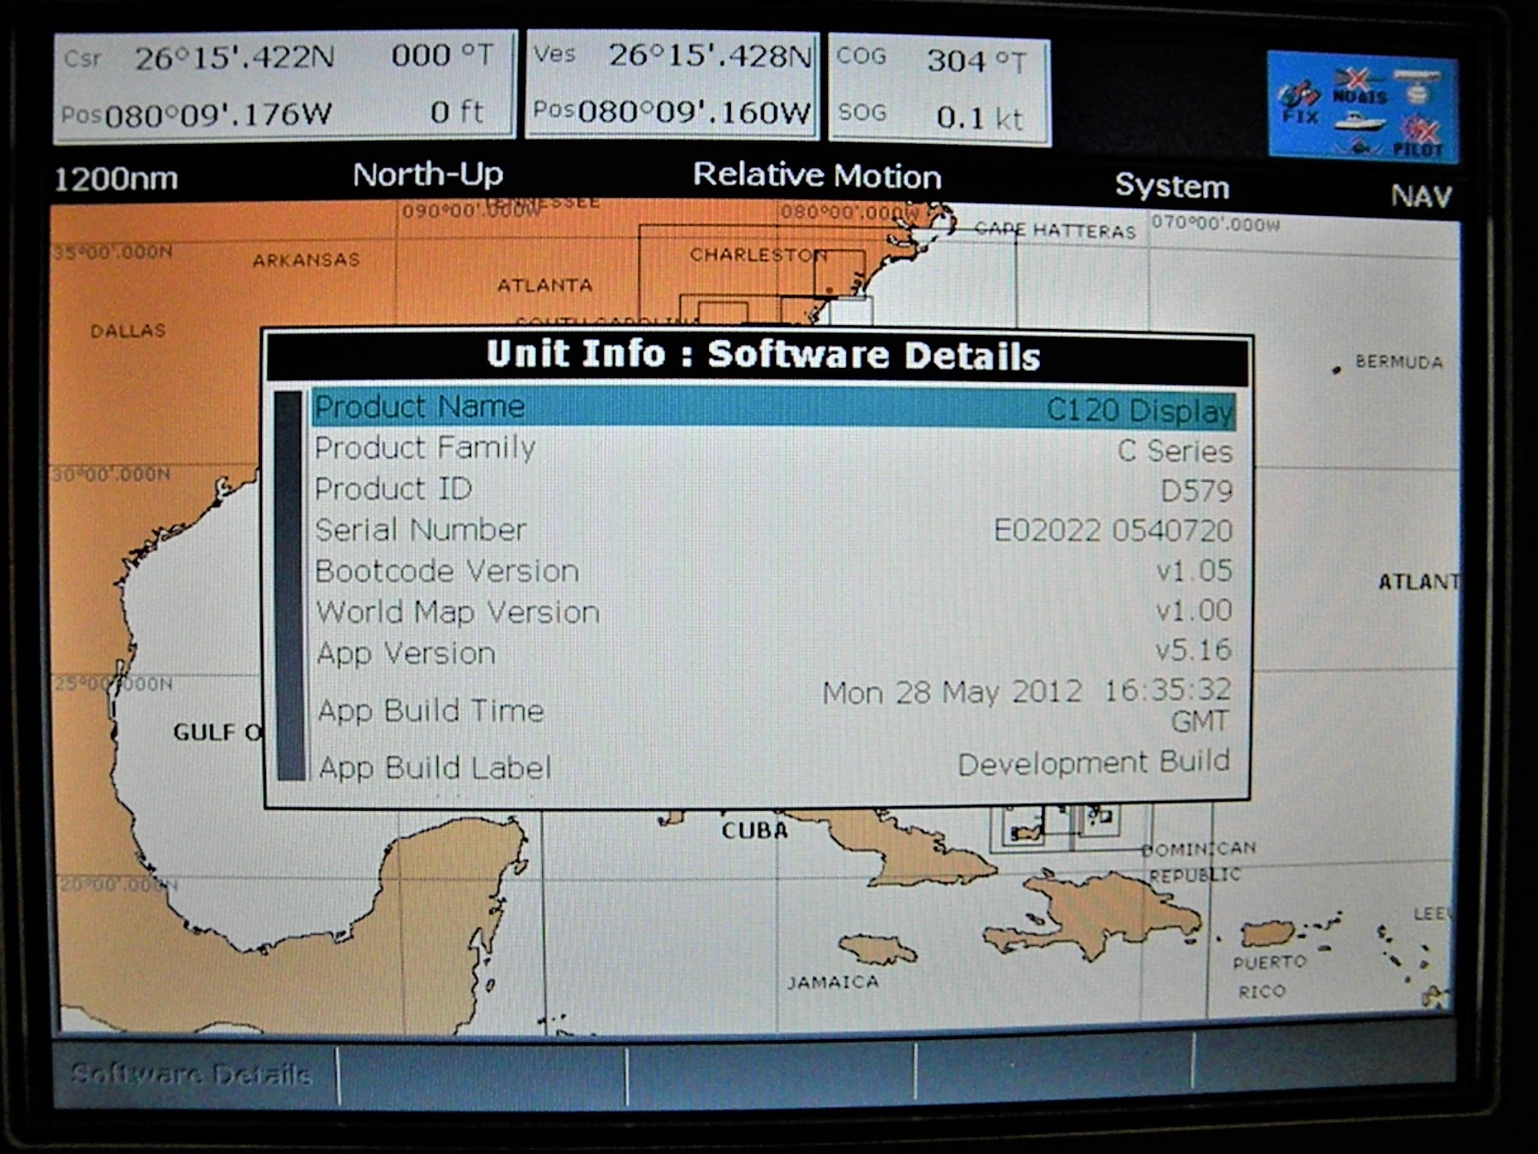Select the Product Name row

point(774,409)
